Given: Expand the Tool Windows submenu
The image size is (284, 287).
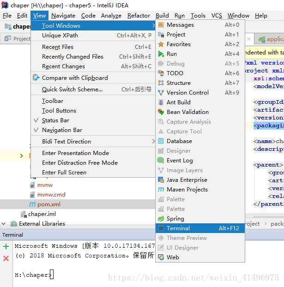Looking at the screenshot, I should 93,26.
